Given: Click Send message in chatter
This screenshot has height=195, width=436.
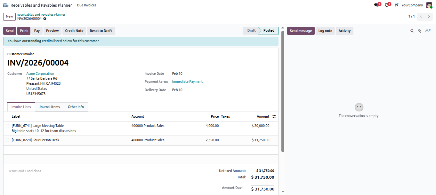Looking at the screenshot, I should [301, 31].
